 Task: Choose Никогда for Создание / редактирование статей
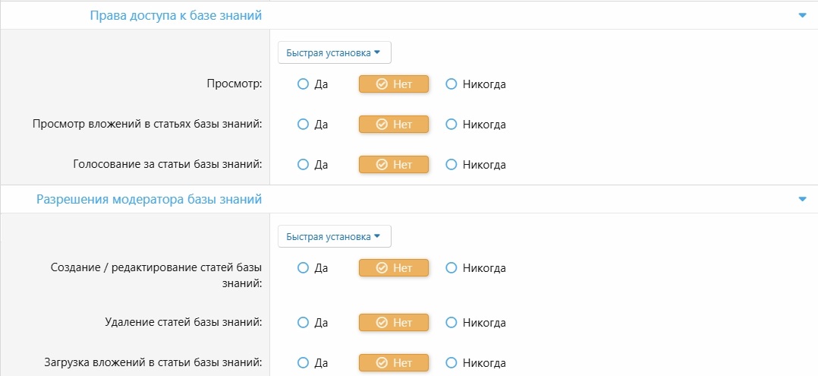(x=451, y=268)
